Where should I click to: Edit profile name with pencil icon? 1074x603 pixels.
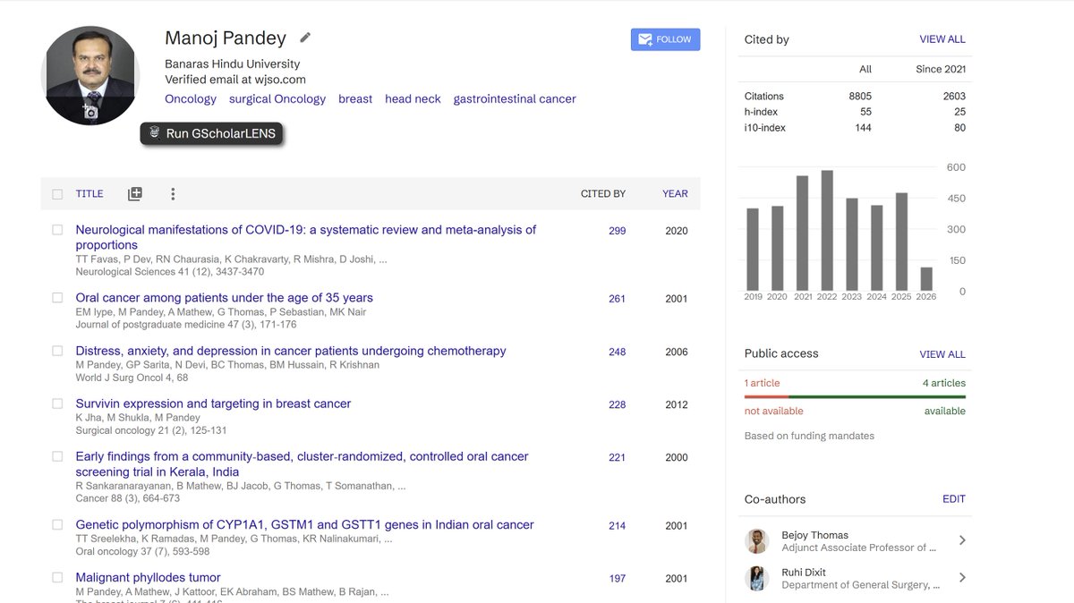[x=305, y=38]
